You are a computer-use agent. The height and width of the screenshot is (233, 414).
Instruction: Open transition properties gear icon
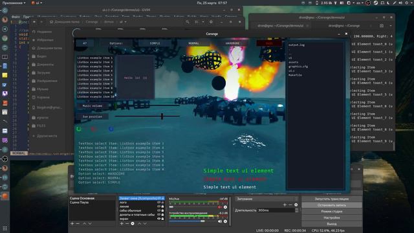point(296,205)
